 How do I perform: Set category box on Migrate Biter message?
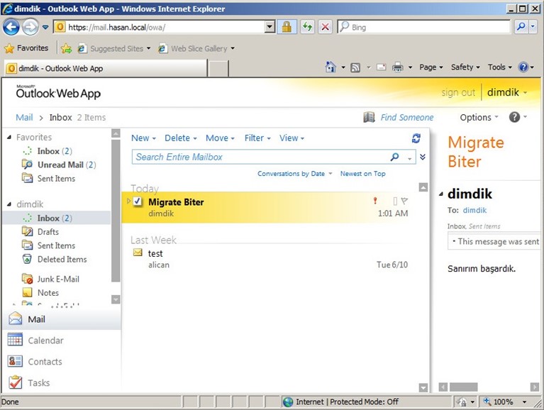click(395, 201)
